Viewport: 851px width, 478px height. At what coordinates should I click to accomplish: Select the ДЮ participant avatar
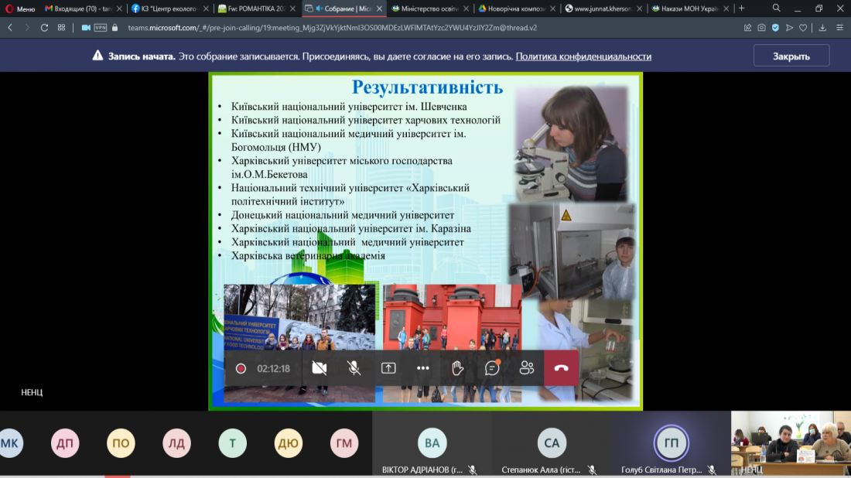[x=289, y=443]
